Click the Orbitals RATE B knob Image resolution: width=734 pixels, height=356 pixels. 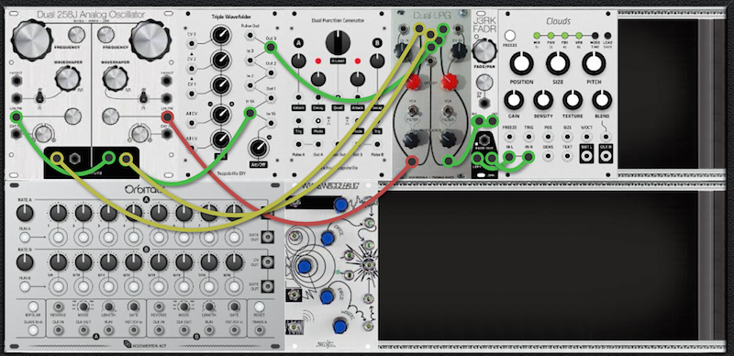pos(25,262)
